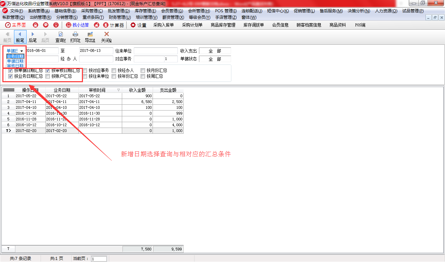Image resolution: width=445 pixels, height=262 pixels.
Task: Click the 6,580 income cell
Action: coord(137,102)
